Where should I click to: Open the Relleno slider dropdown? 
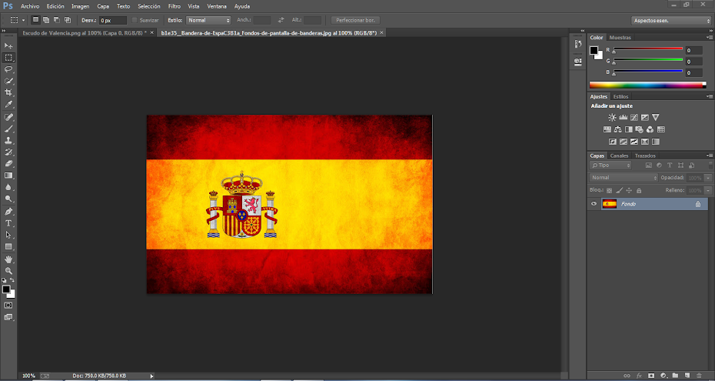coord(708,190)
